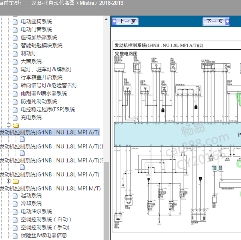
Task: Open 电控稳定程序(ESP)系统 diagram
Action: [48, 110]
